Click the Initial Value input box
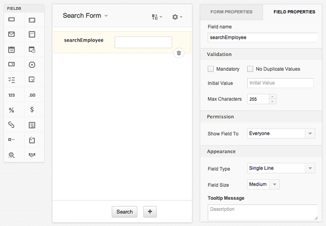Screen dimensions: 326x226 (280, 83)
